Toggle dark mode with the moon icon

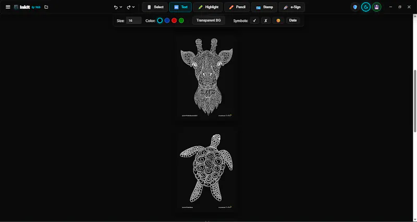tap(366, 7)
